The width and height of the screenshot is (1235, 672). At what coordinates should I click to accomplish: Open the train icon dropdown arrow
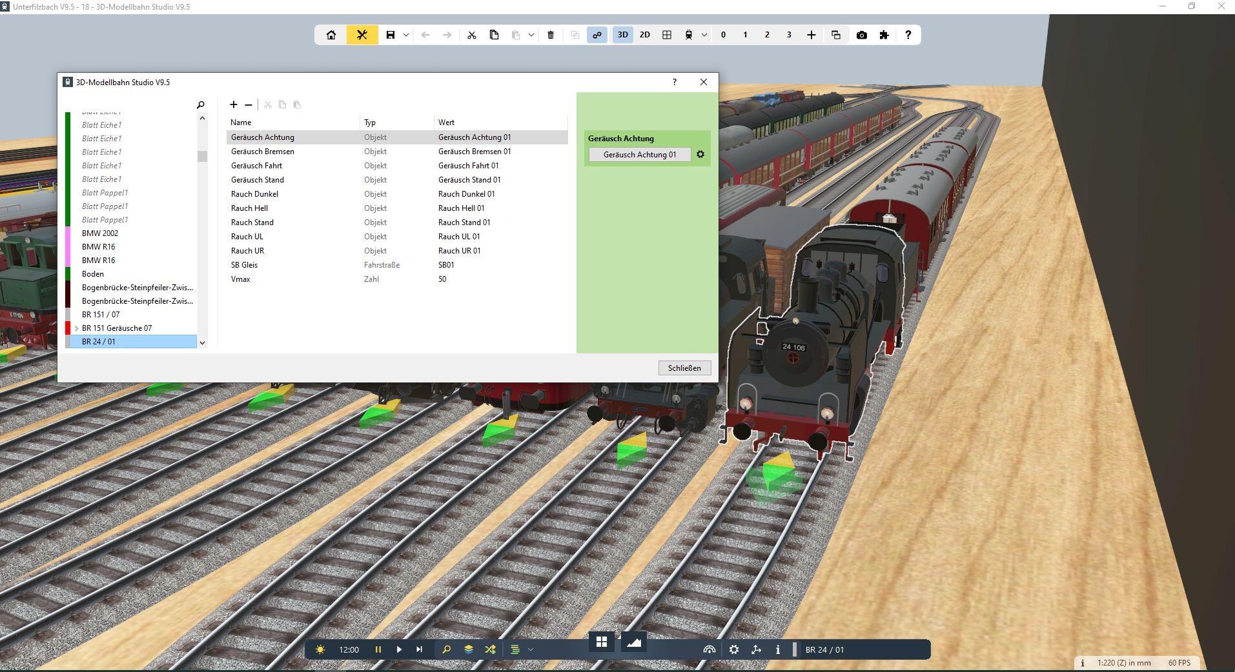click(704, 35)
